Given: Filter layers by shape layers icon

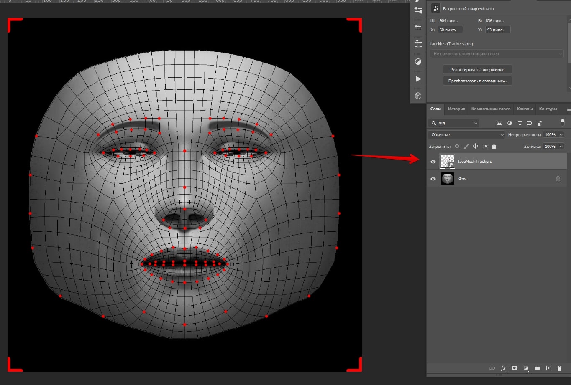Looking at the screenshot, I should point(530,123).
